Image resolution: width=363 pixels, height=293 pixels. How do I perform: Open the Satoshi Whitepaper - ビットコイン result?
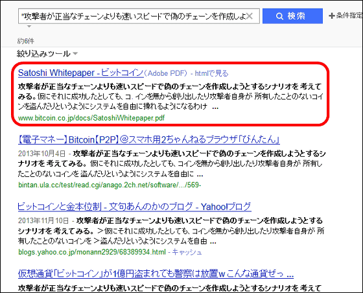[x=80, y=73]
